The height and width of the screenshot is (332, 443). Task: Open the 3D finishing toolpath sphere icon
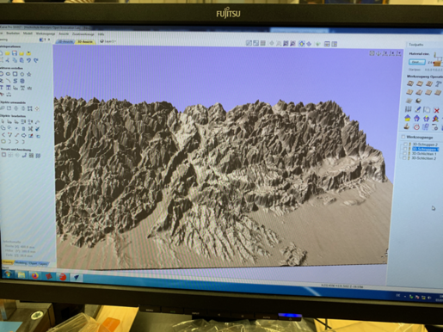(x=418, y=101)
